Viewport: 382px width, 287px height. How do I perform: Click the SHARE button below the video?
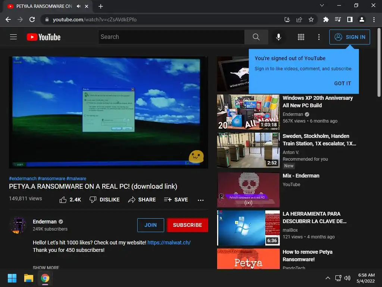tap(142, 200)
